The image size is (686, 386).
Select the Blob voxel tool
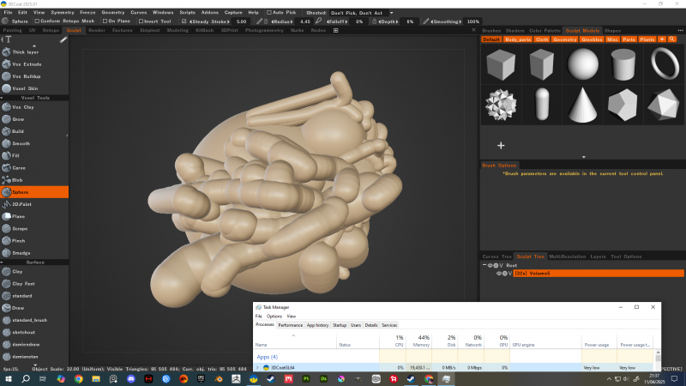click(x=18, y=180)
